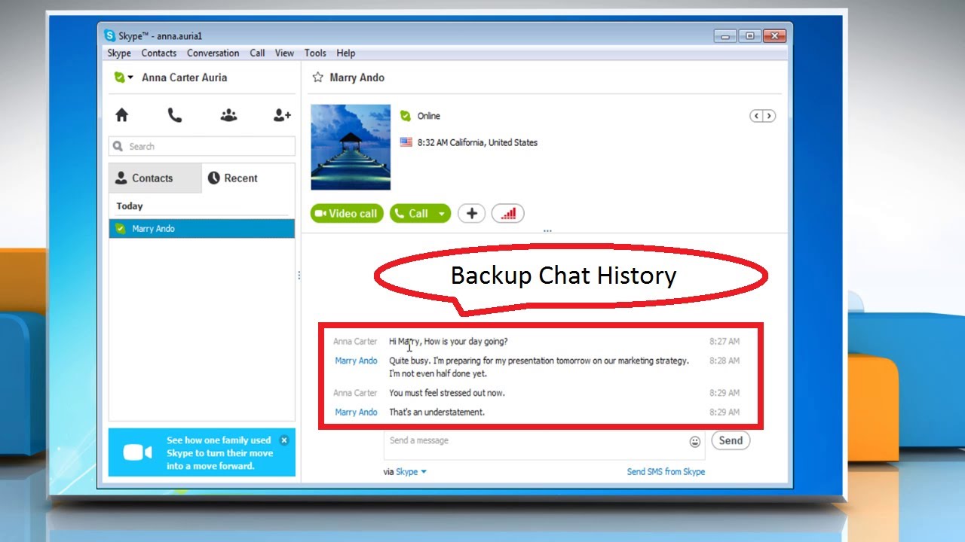Expand the Call button dropdown arrow
The width and height of the screenshot is (965, 542).
[x=442, y=214]
